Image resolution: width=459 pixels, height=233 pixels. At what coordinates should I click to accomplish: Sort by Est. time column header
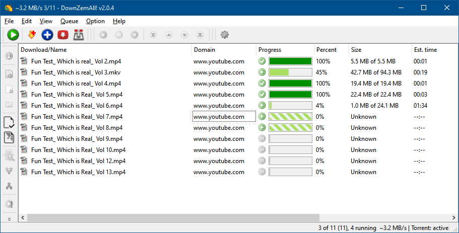point(434,50)
